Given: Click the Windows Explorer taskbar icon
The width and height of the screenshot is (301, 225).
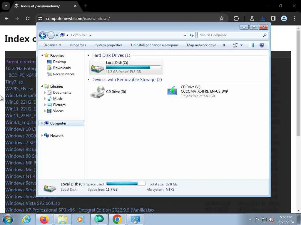Looking at the screenshot, I should pyautogui.click(x=63, y=219).
